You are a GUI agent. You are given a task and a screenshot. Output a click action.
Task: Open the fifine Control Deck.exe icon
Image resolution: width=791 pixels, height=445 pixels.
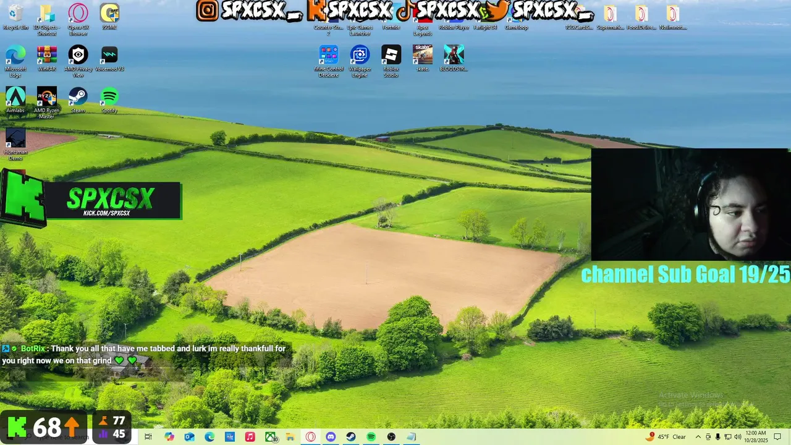(329, 61)
